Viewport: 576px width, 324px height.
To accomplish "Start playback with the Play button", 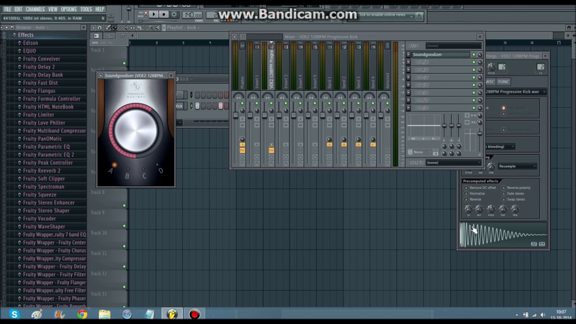I will 153,15.
